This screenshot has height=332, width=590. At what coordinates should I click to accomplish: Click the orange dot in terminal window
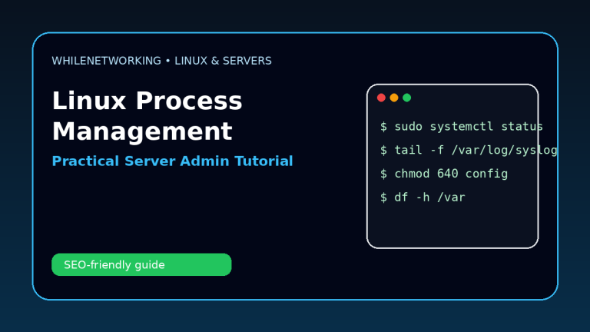394,98
